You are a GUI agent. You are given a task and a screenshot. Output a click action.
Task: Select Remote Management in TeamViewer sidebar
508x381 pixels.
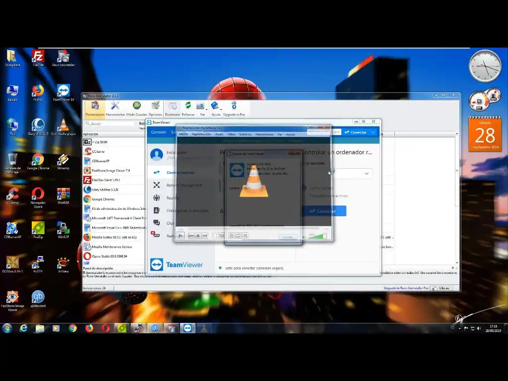click(x=182, y=185)
